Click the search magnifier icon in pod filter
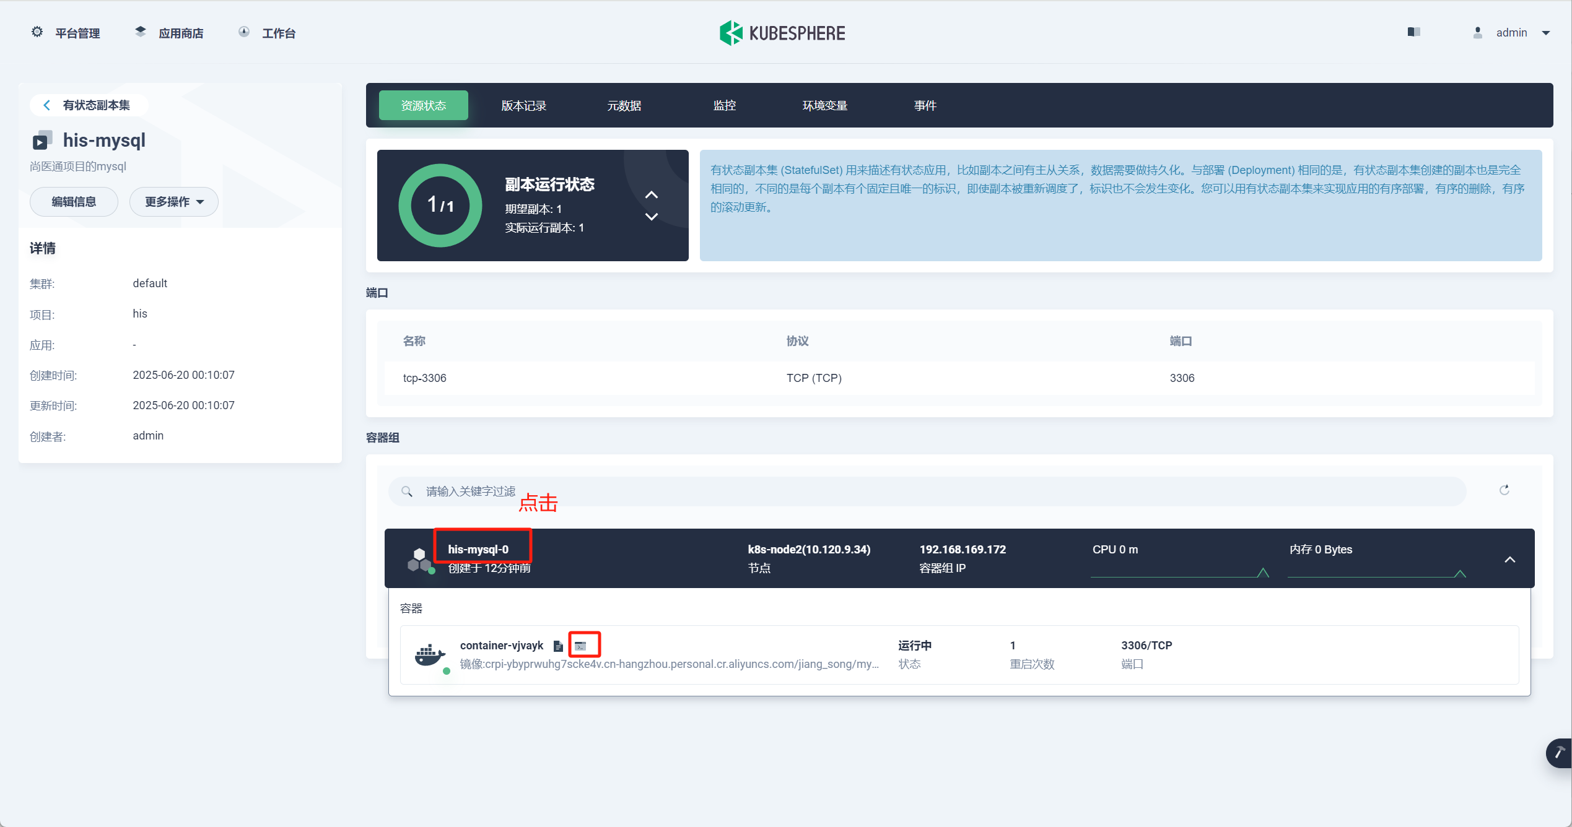Viewport: 1572px width, 827px height. coord(407,491)
